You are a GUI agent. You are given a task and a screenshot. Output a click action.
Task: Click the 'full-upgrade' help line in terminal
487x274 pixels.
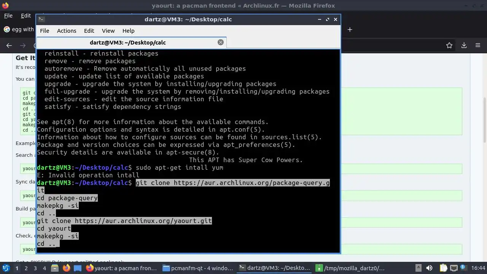(x=187, y=91)
